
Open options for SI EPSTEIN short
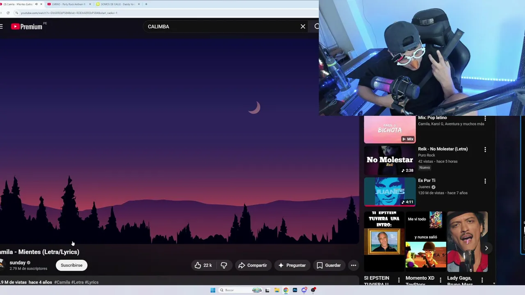point(399,281)
